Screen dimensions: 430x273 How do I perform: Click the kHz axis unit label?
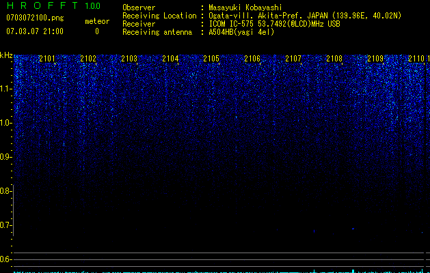click(6, 55)
